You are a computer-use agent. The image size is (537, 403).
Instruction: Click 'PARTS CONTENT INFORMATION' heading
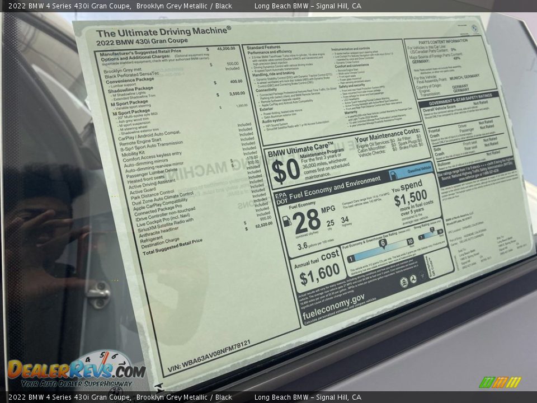[x=443, y=42]
